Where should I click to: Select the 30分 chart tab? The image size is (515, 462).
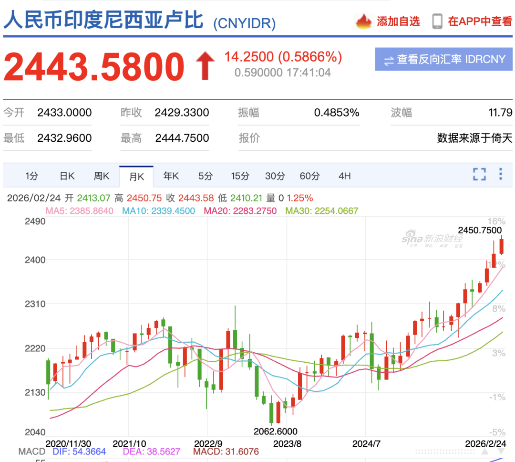275,176
